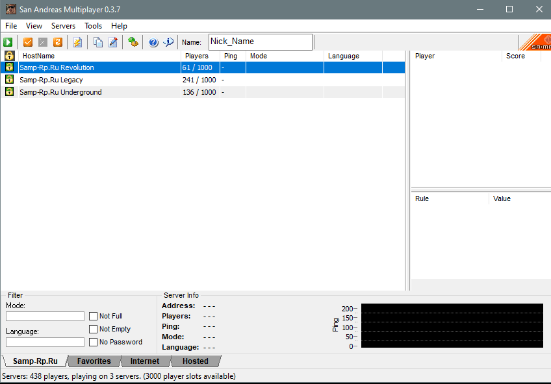Click the Master List lightning icon
This screenshot has height=384, width=551.
coord(78,42)
